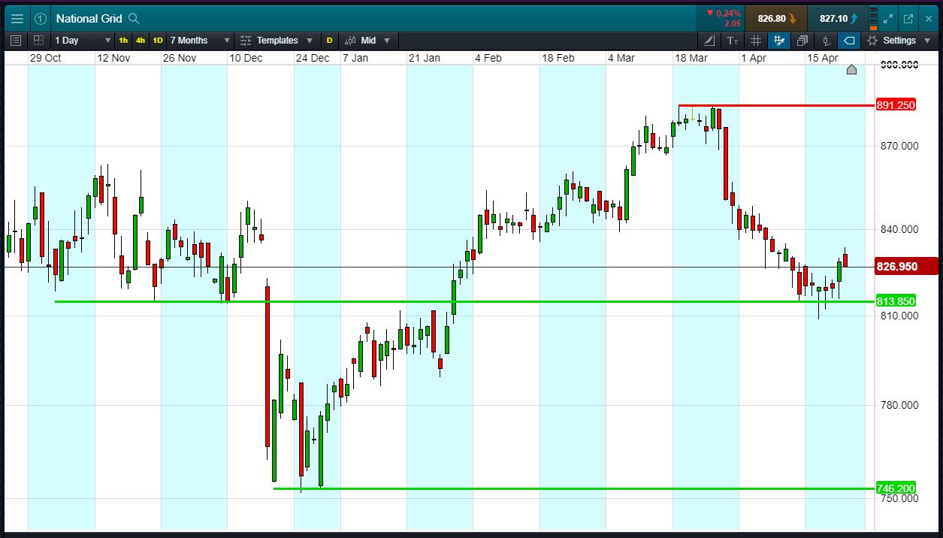Open the Templates dropdown
Screen dimensions: 943x538
click(x=277, y=41)
